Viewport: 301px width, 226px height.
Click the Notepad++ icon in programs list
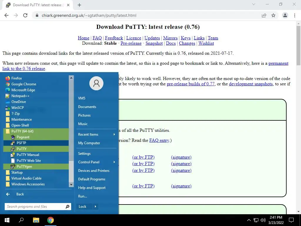[8, 96]
